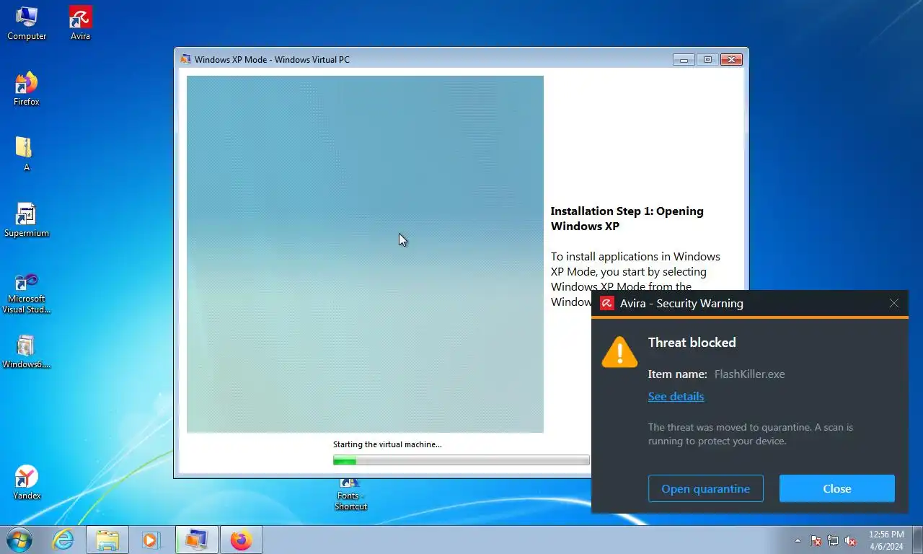Select the Firefox desktop shortcut

coord(27,89)
